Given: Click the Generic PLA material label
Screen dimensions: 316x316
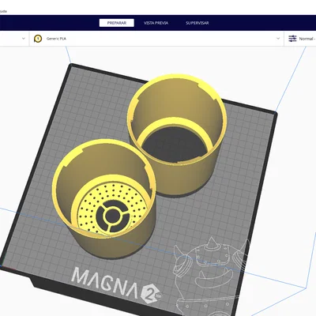Looking at the screenshot, I should [x=56, y=39].
